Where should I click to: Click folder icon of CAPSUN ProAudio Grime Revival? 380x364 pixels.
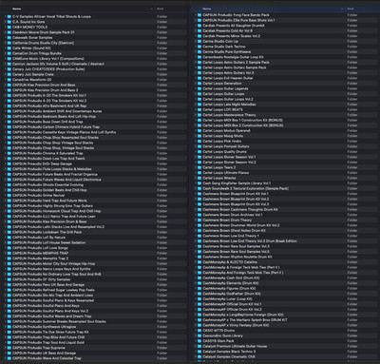(x=9, y=195)
